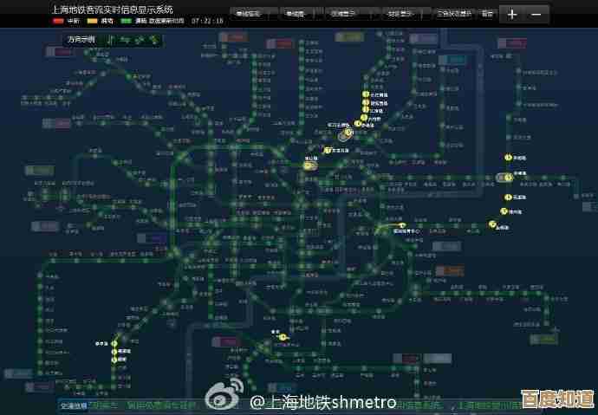
Task: Click the red congestion legend swatch
Action: click(58, 21)
